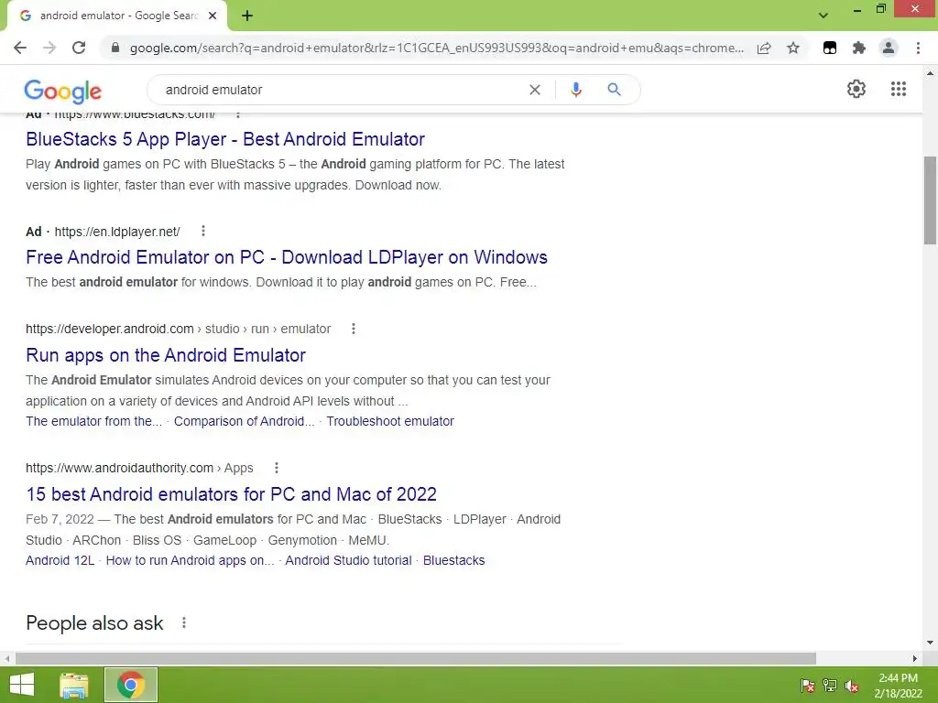The image size is (938, 703).
Task: Click the vertical scrollbar thumb
Action: coord(930,200)
